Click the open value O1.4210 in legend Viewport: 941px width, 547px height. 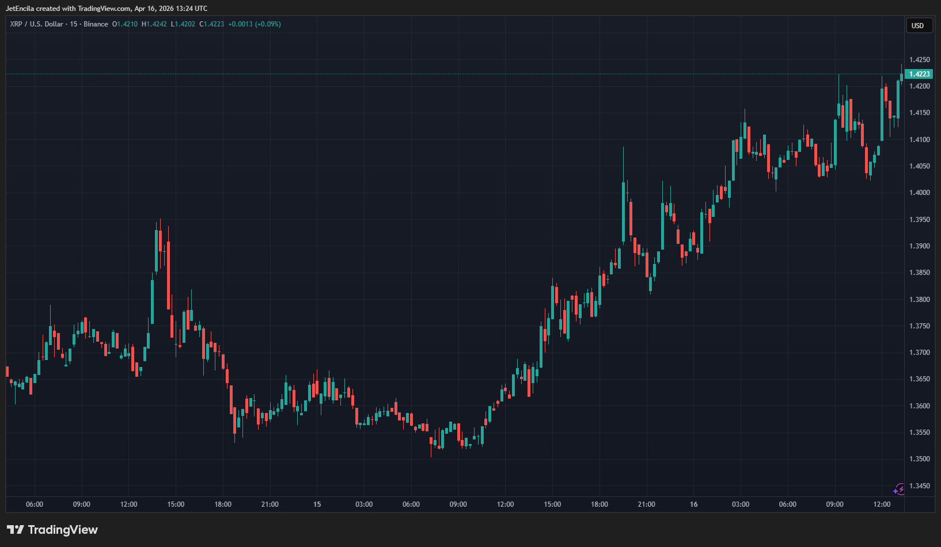(x=125, y=24)
